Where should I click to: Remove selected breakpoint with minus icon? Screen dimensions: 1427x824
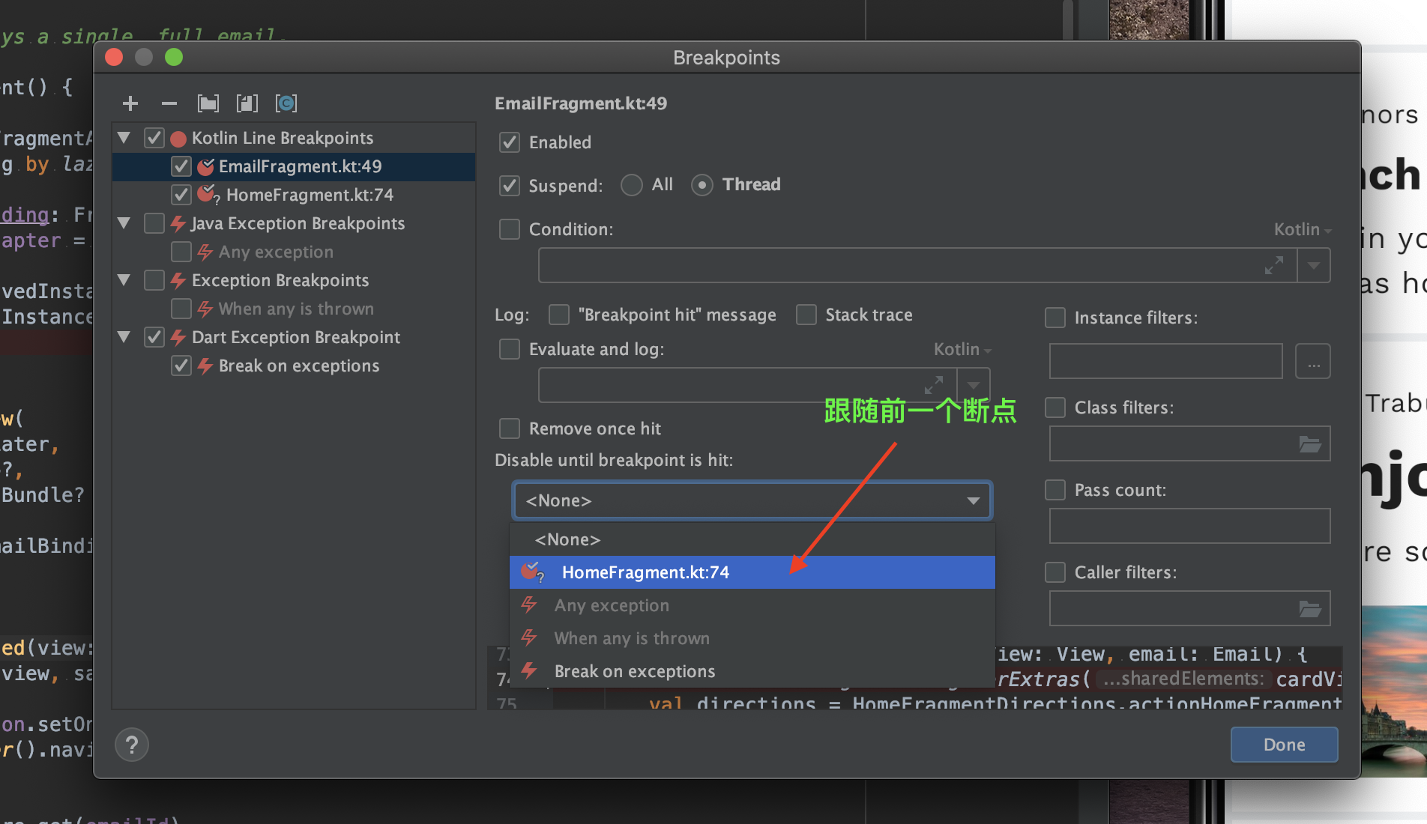(169, 103)
